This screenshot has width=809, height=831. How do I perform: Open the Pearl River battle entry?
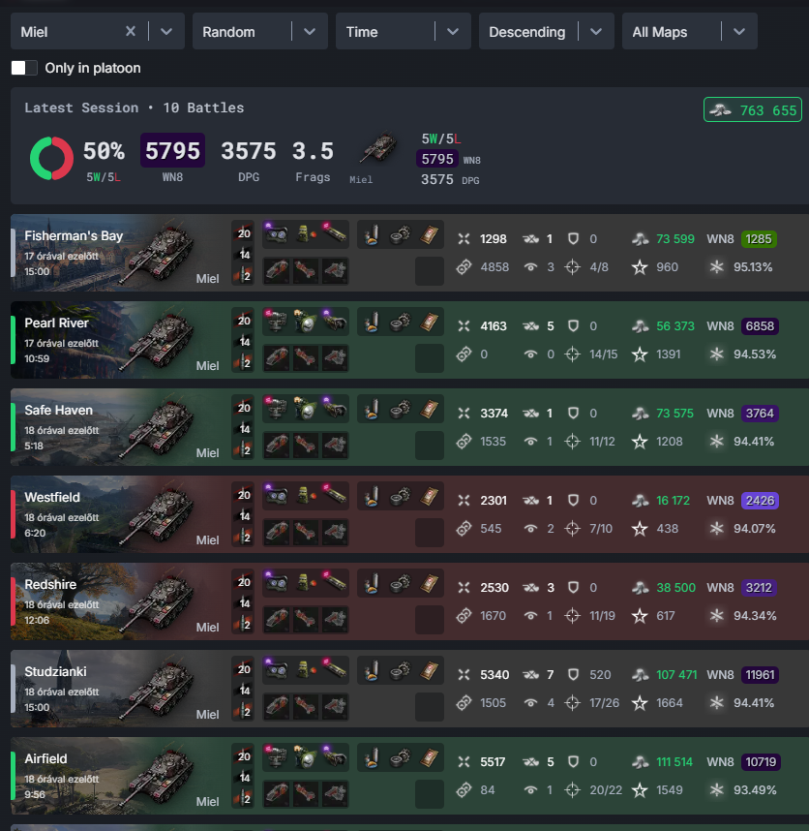click(409, 340)
